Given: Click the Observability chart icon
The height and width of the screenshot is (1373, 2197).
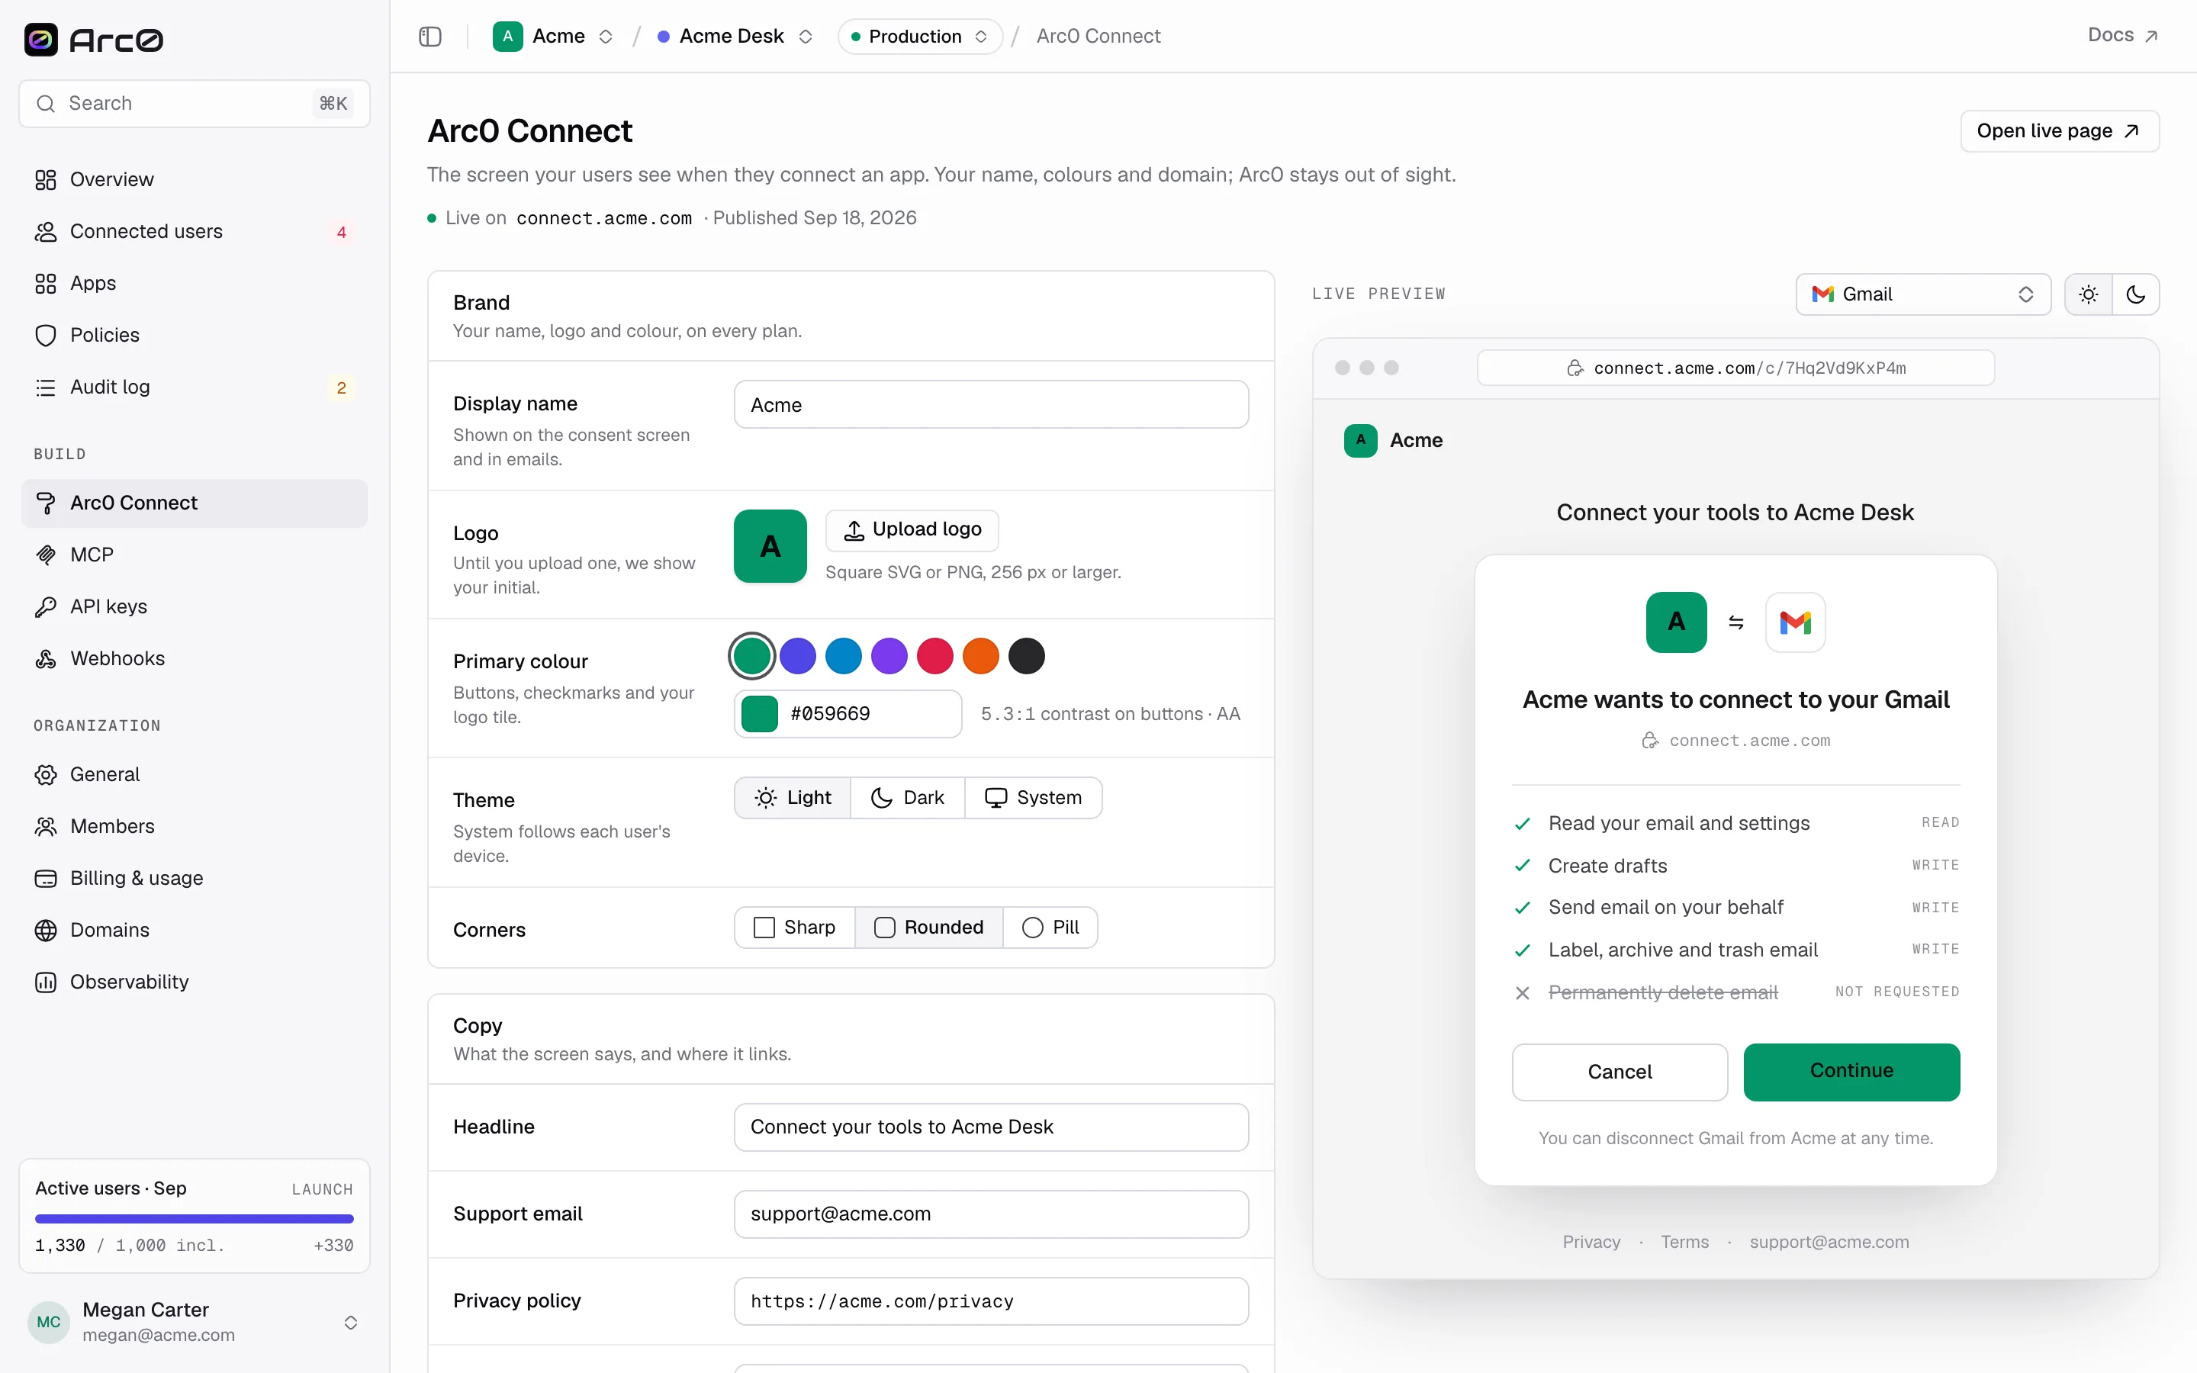Looking at the screenshot, I should [46, 982].
